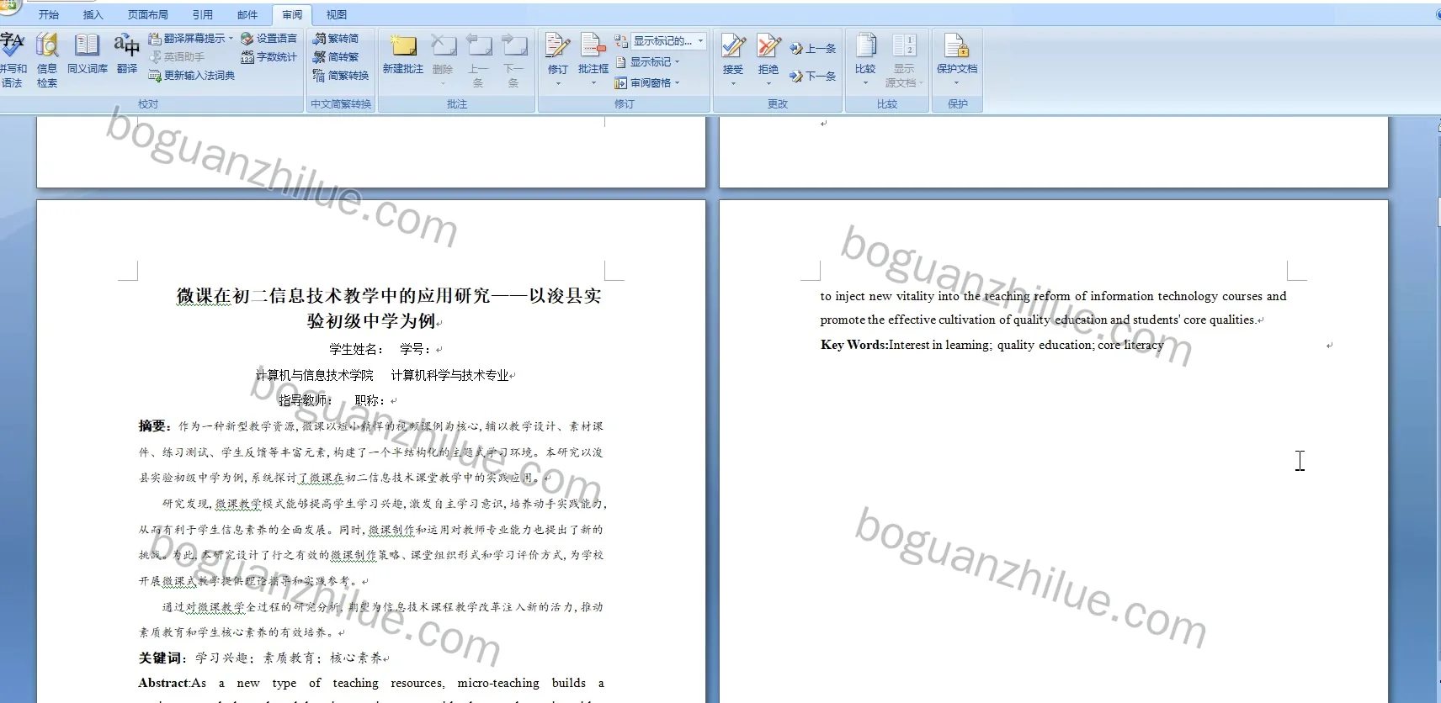Click the 摘要 heading in the document
The height and width of the screenshot is (703, 1441).
pos(154,426)
